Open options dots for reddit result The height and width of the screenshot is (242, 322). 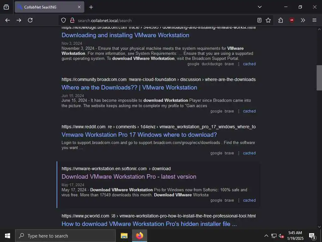[239, 153]
